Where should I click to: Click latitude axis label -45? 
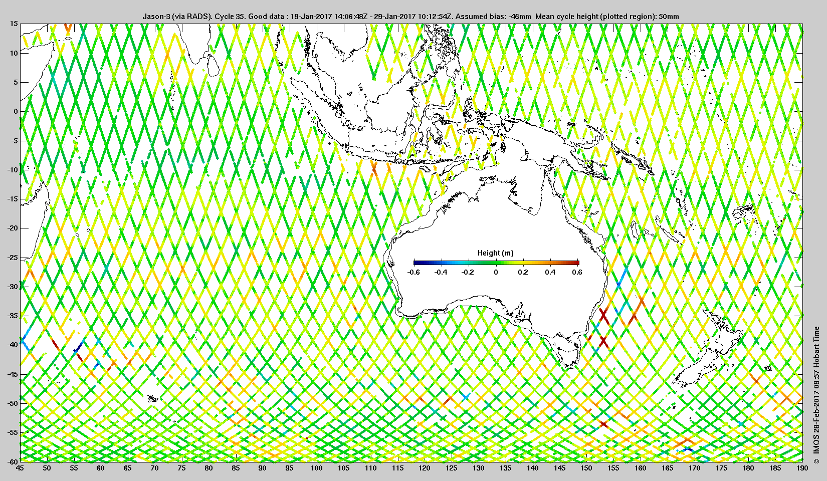pos(13,374)
